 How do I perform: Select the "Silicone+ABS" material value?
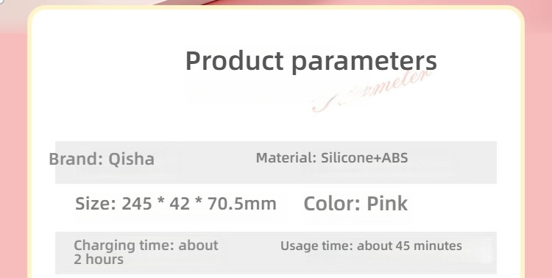pyautogui.click(x=364, y=158)
